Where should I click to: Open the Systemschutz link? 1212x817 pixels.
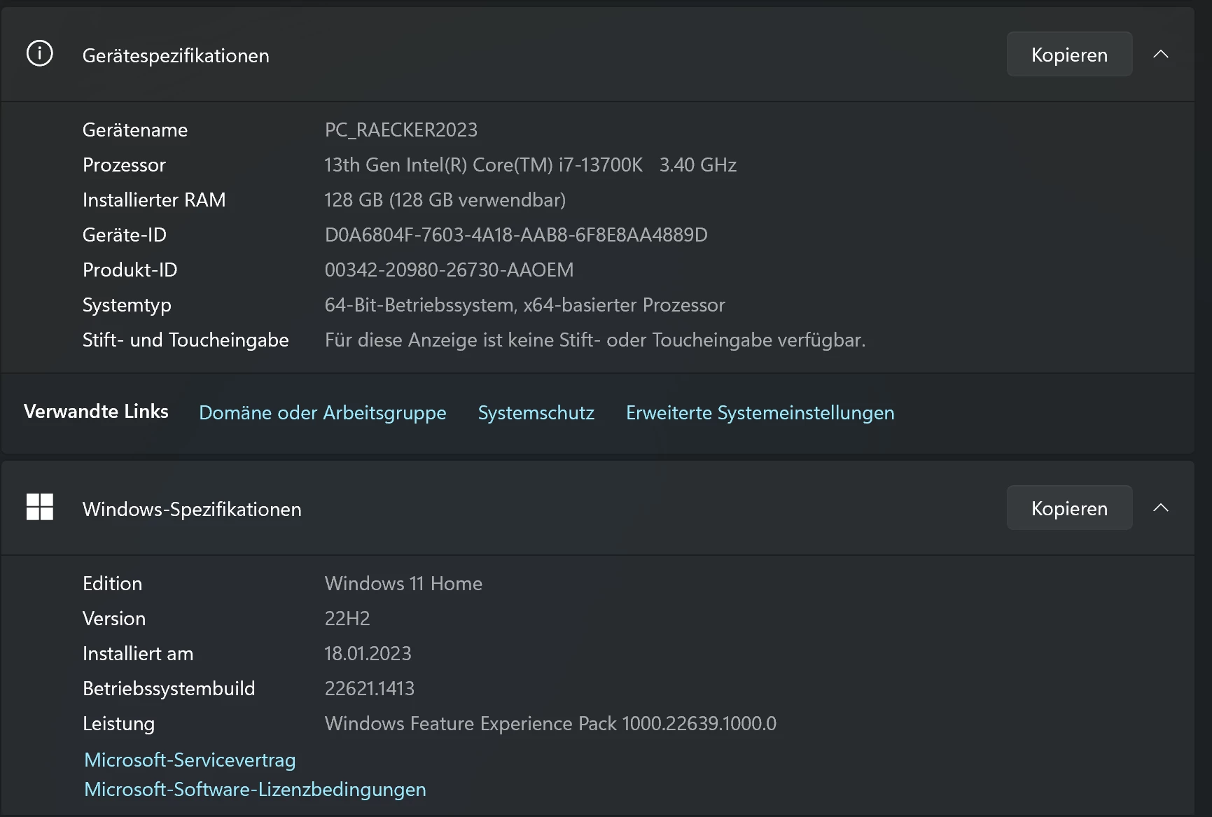pyautogui.click(x=536, y=412)
